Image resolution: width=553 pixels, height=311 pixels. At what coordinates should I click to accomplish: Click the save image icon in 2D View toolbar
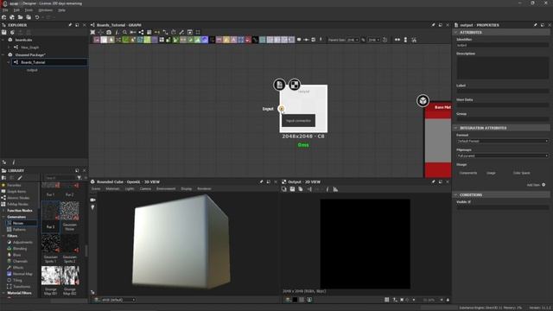[x=292, y=189]
